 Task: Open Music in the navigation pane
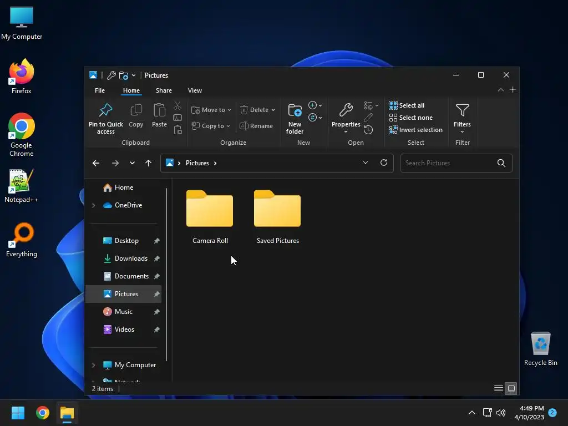pos(124,312)
